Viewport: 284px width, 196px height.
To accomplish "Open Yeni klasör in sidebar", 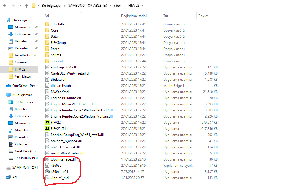I will pos(23,76).
